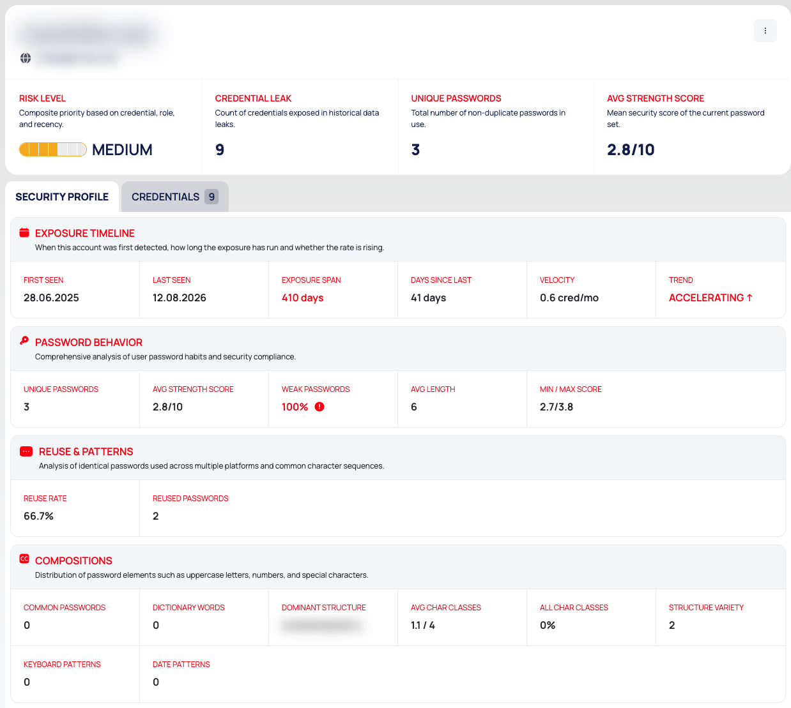Click the 0.6 cred/mo velocity value

tap(569, 298)
